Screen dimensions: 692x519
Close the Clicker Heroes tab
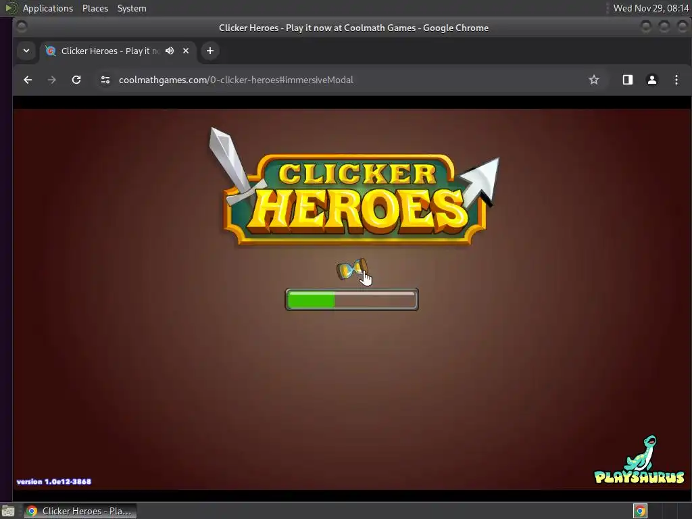[x=186, y=51]
